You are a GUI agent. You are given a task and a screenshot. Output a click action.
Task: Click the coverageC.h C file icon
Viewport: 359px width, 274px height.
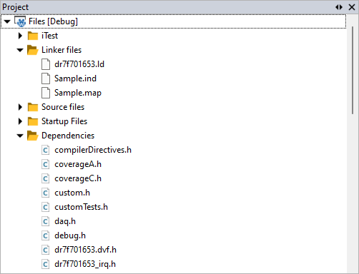(x=46, y=178)
